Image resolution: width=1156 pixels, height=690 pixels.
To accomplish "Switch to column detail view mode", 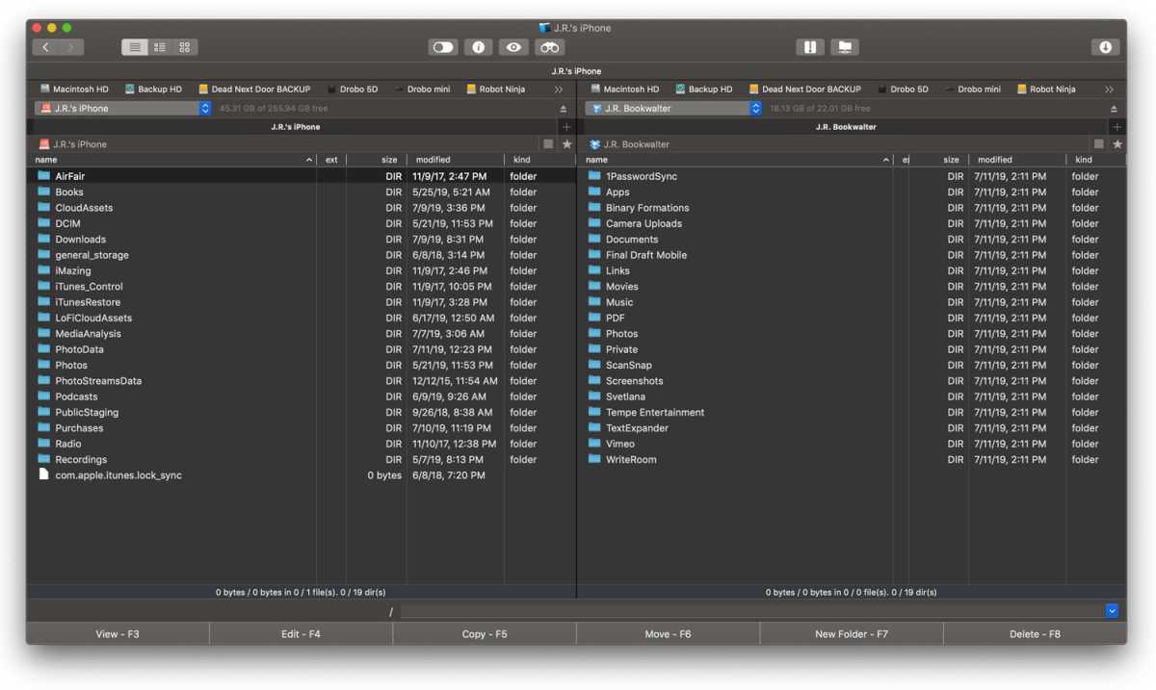I will (x=160, y=47).
